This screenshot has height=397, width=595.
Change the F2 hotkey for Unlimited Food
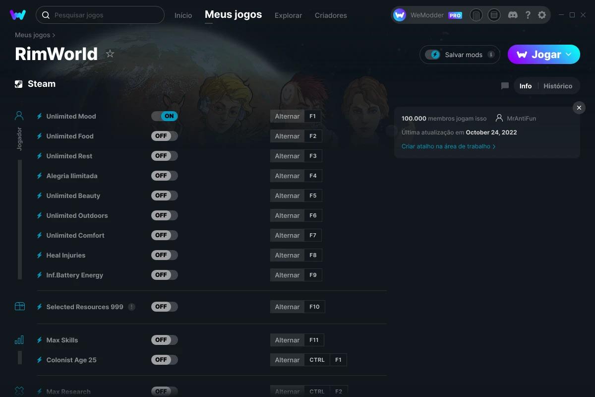coord(313,136)
